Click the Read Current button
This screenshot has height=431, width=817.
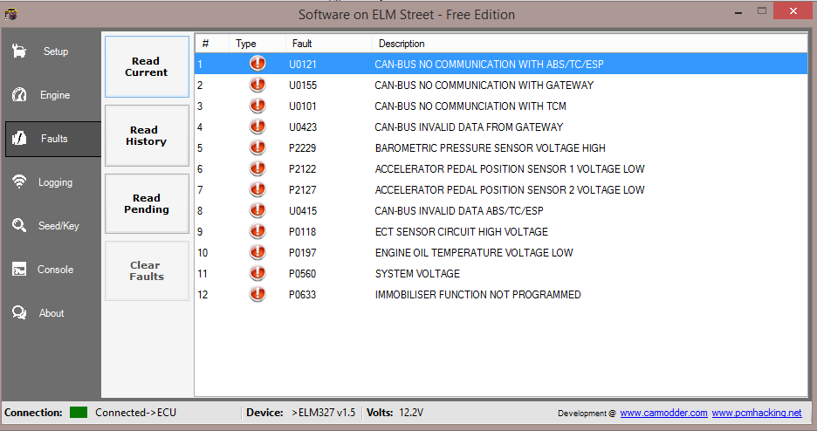coord(147,66)
